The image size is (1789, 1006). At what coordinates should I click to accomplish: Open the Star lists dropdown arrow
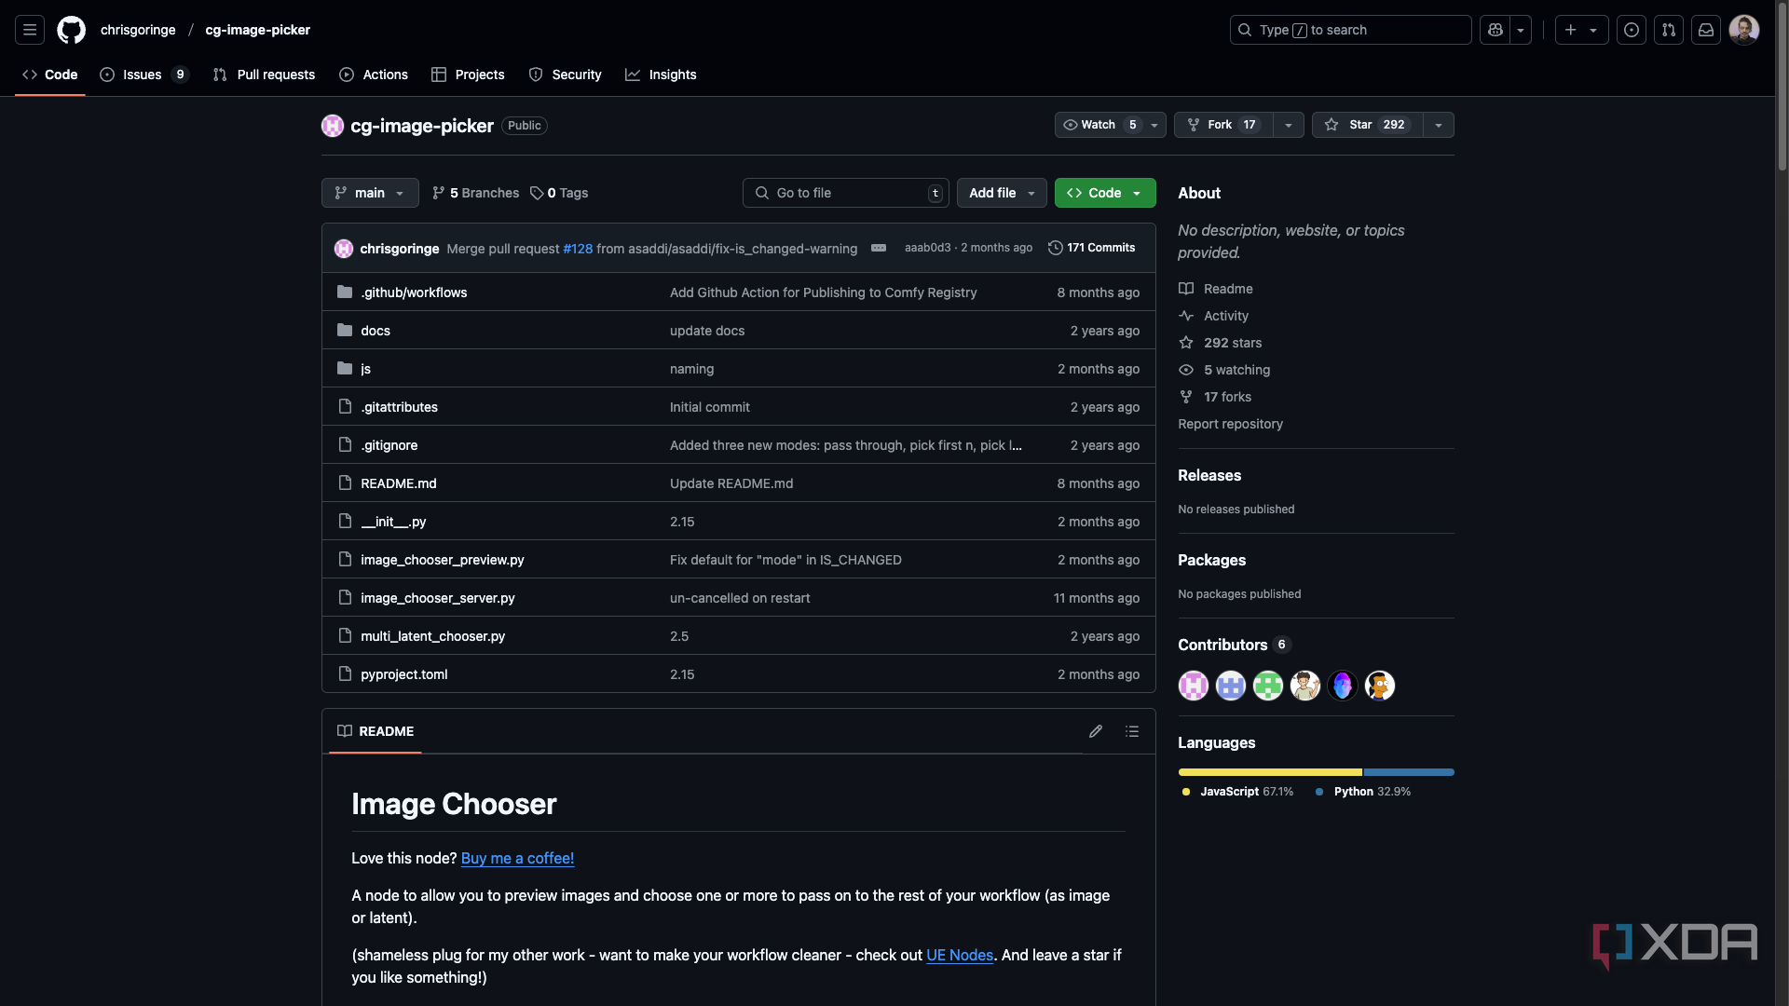pyautogui.click(x=1439, y=125)
